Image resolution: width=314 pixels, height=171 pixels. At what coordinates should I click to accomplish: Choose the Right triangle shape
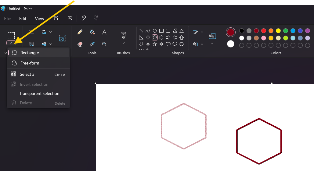[x=141, y=37]
